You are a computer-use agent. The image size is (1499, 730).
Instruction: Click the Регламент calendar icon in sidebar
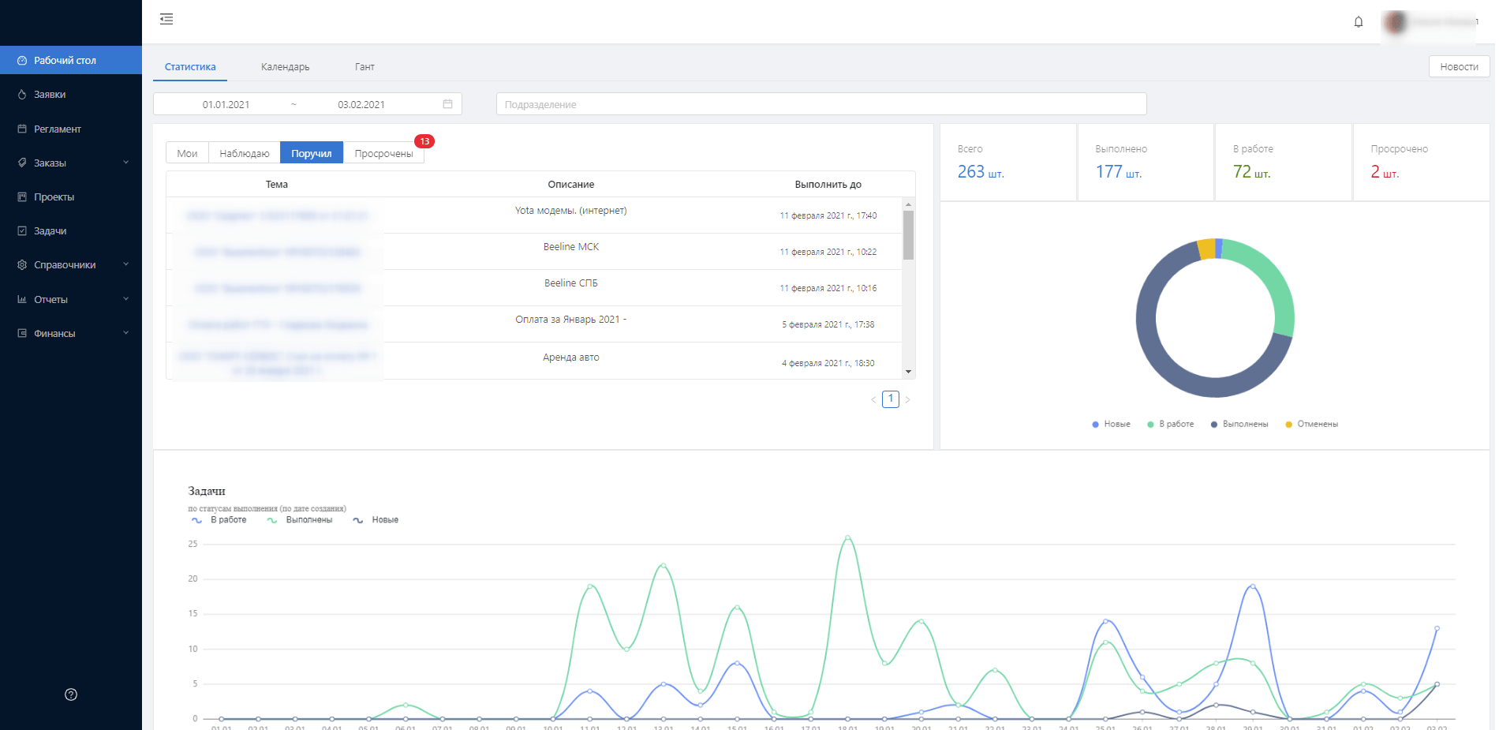(22, 129)
